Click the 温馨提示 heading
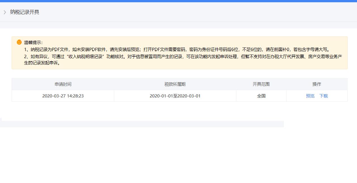This screenshot has width=357, height=183. click(32, 42)
